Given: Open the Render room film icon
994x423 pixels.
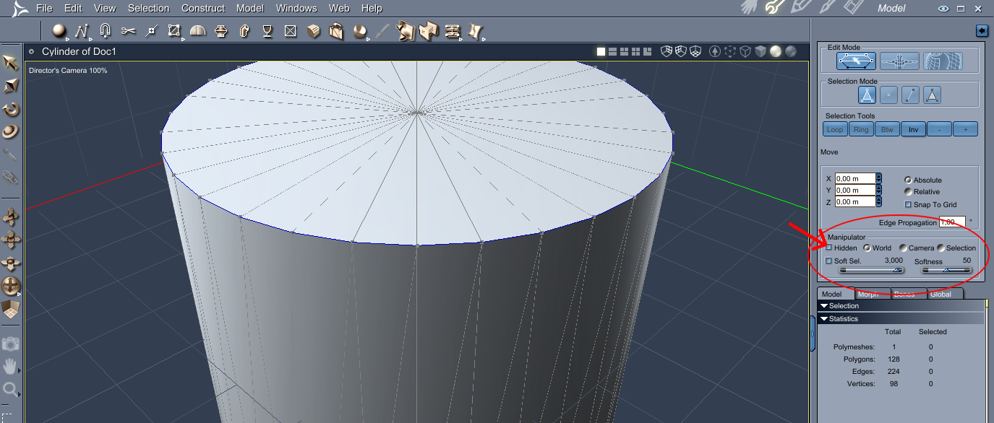Looking at the screenshot, I should click(853, 8).
